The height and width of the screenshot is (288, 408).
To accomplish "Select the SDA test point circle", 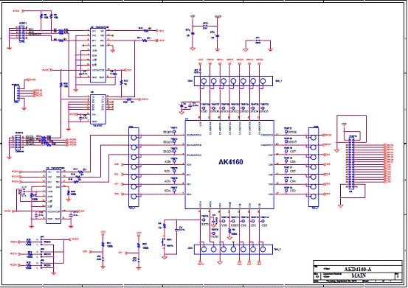I will (x=174, y=190).
